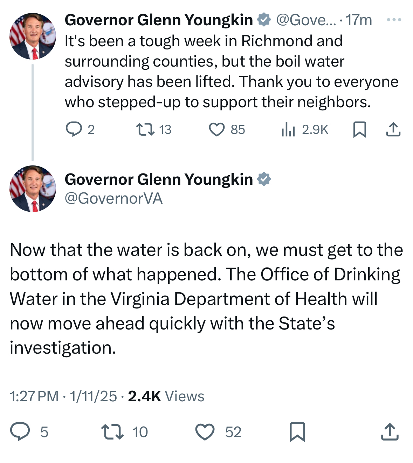
Task: Click the verified badge on main tweet
Action: coord(264,179)
